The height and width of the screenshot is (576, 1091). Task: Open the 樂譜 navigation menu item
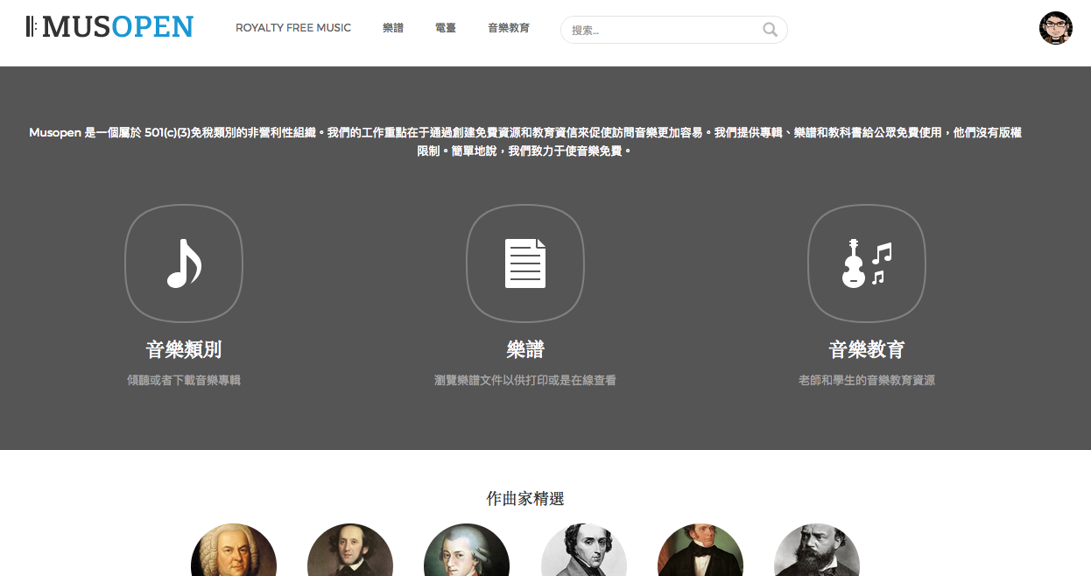tap(393, 28)
